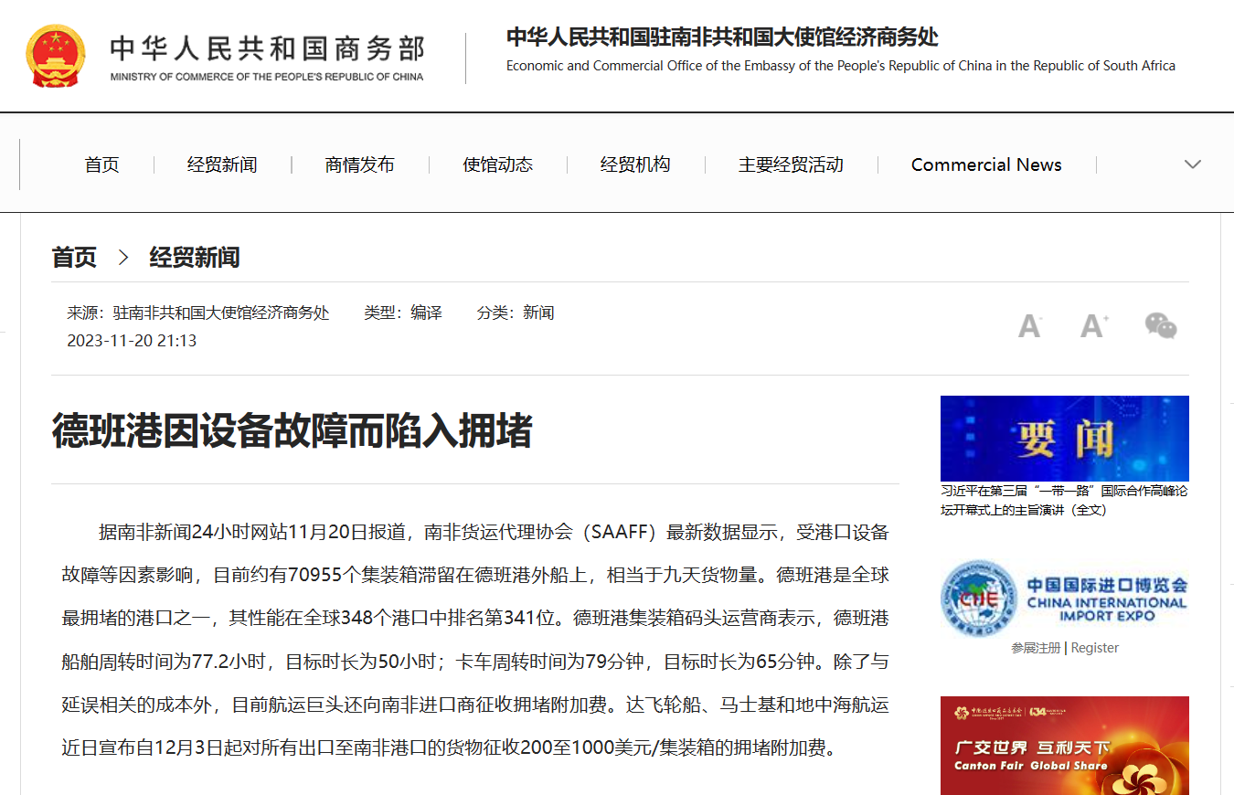1234x795 pixels.
Task: Click English subtitle Economic and Commercial Office
Action: pyautogui.click(x=841, y=66)
